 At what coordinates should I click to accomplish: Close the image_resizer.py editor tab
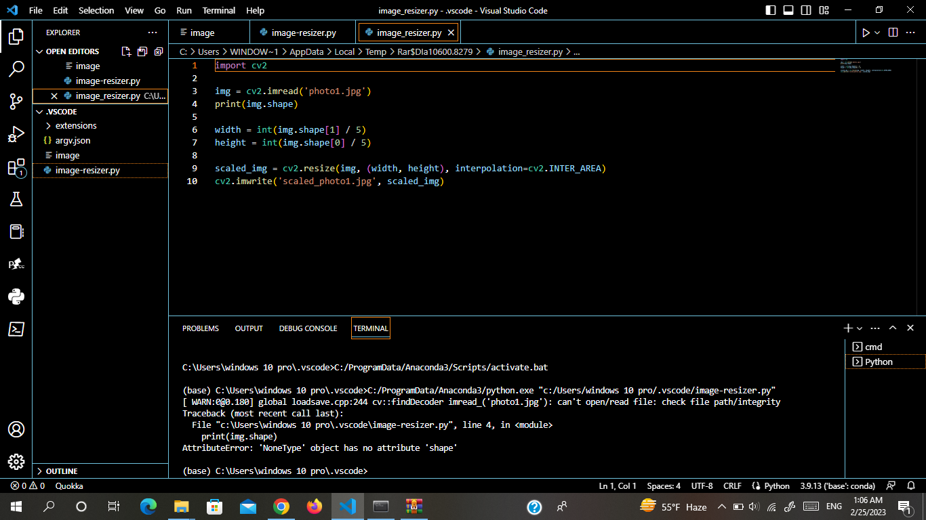click(x=451, y=32)
